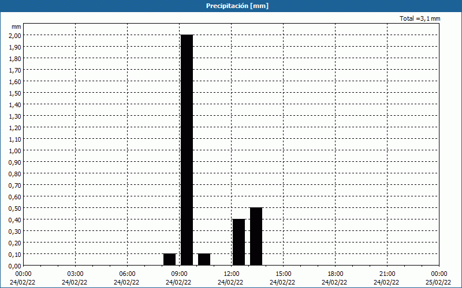This screenshot has height=288, width=462.
Task: Click the 09:00 time axis label
Action: [180, 274]
